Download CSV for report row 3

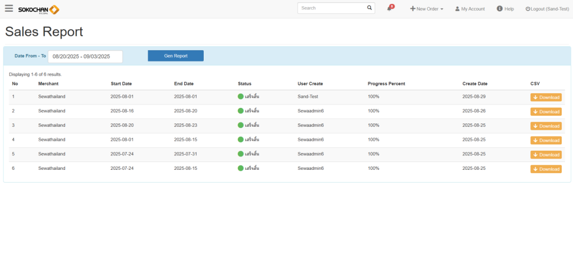[x=546, y=126]
